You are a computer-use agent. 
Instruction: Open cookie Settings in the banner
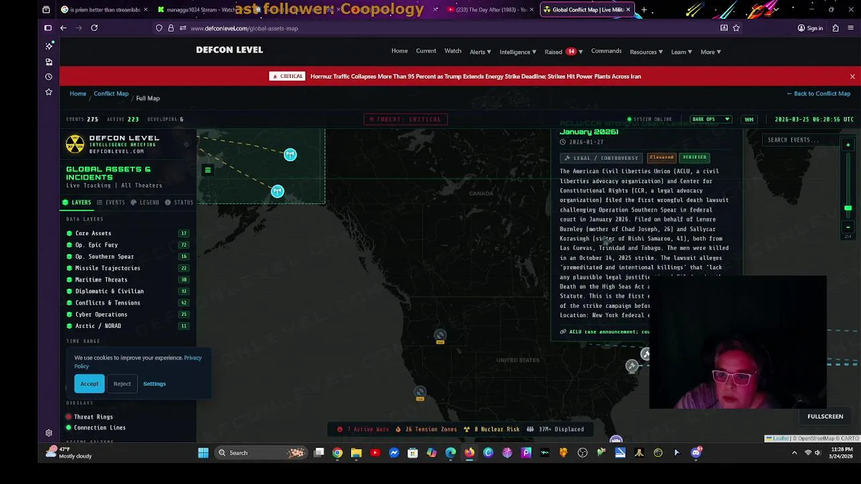154,384
